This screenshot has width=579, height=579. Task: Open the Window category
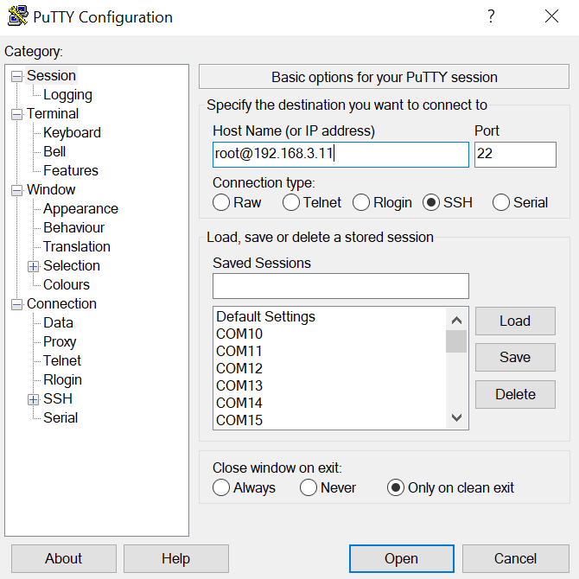click(x=51, y=189)
